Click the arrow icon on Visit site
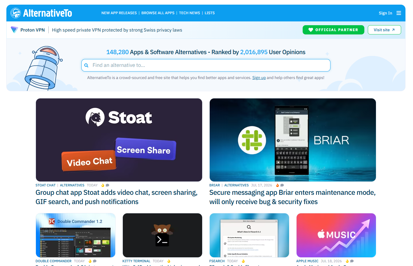The height and width of the screenshot is (266, 413). tap(393, 30)
